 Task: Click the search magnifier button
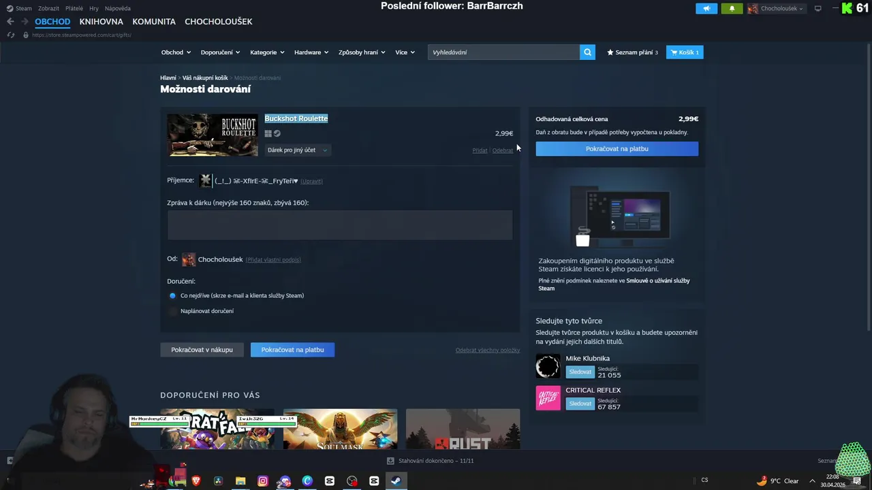click(587, 52)
